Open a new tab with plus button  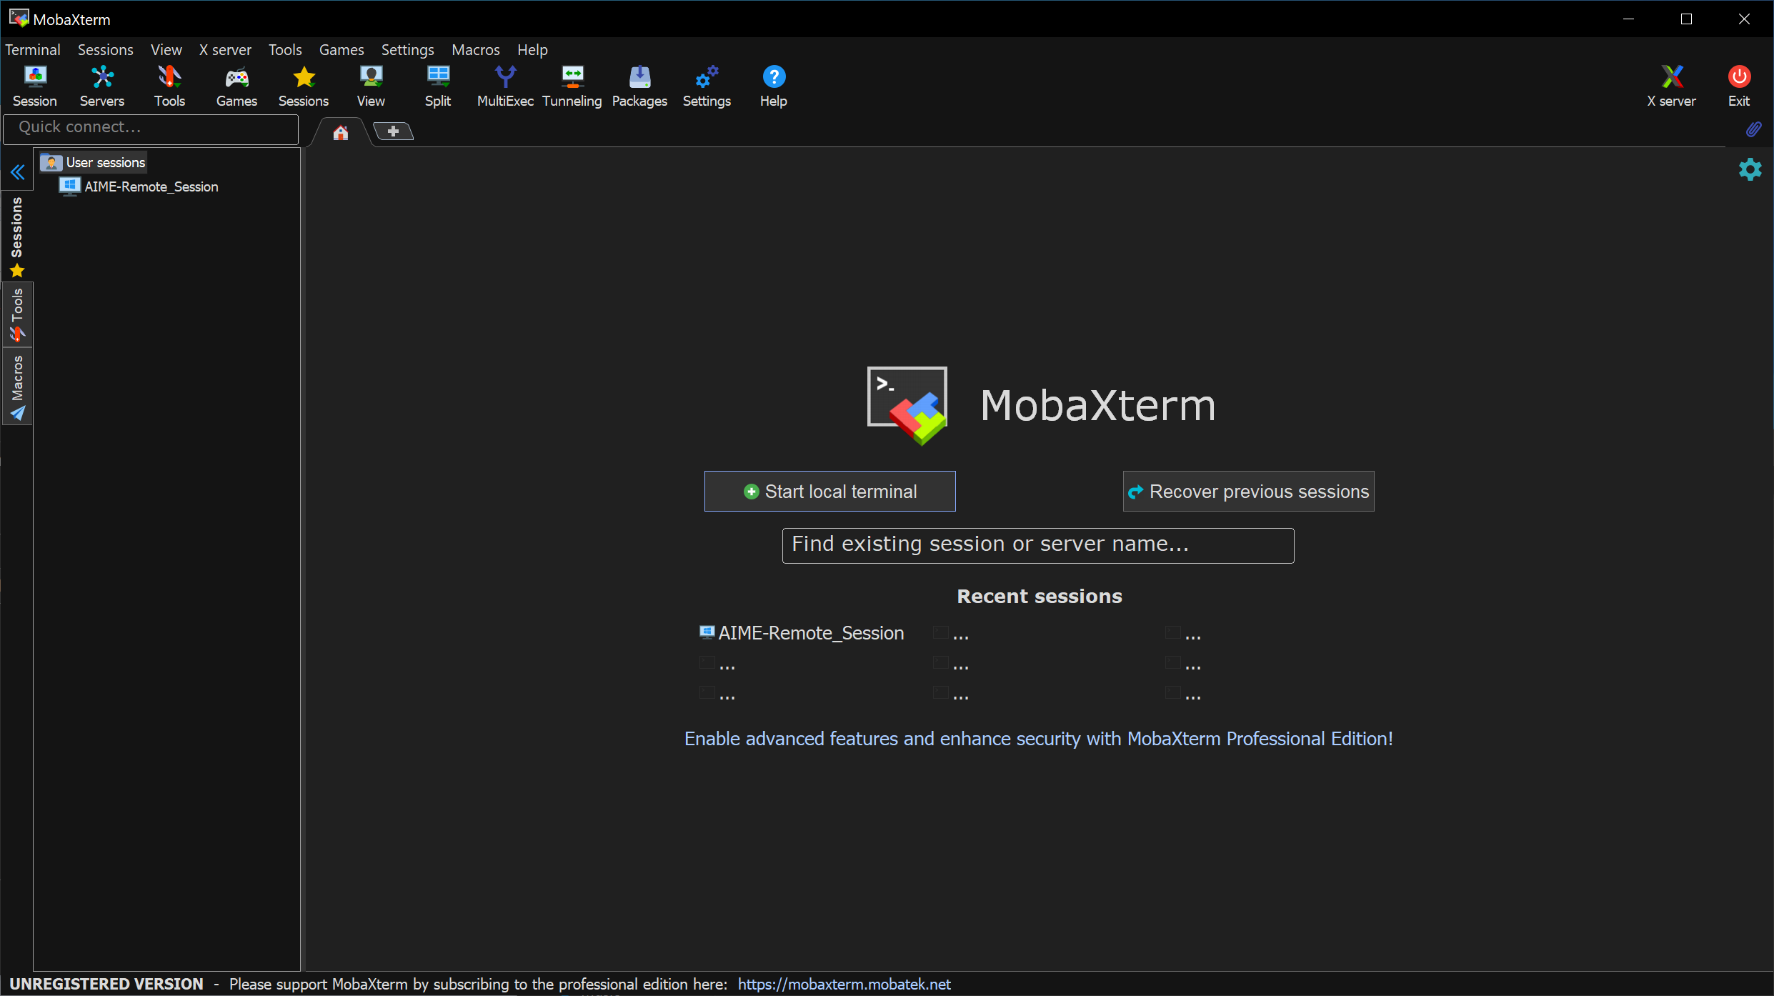tap(393, 131)
